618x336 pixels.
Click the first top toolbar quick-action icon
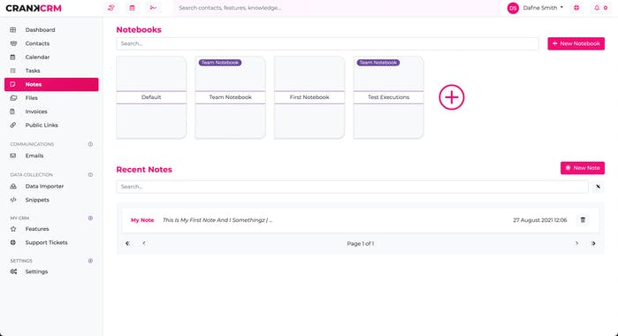(x=111, y=8)
